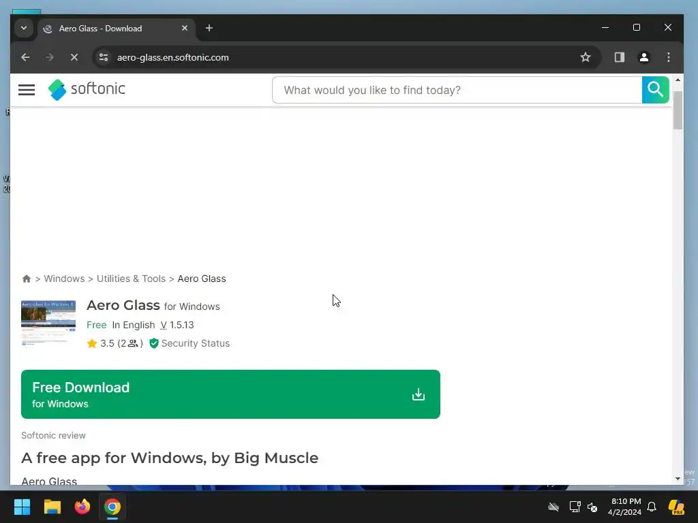The height and width of the screenshot is (523, 698).
Task: Open the Windows Start menu
Action: (22, 507)
